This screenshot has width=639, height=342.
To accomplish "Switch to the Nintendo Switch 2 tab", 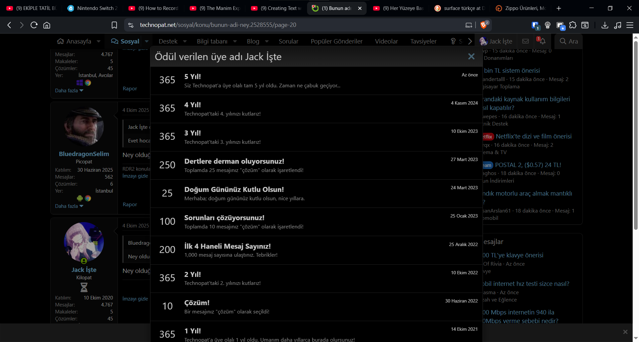I will coord(92,8).
